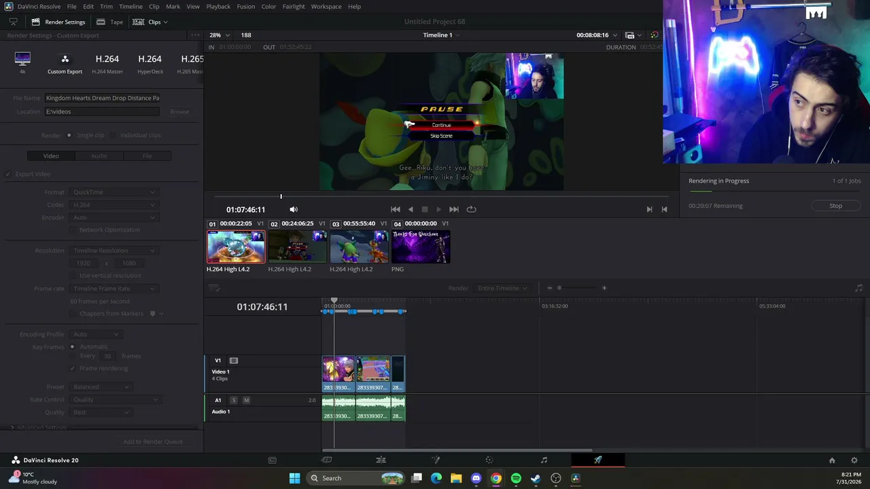The height and width of the screenshot is (489, 870).
Task: Select the Single clip render option
Action: (x=69, y=135)
